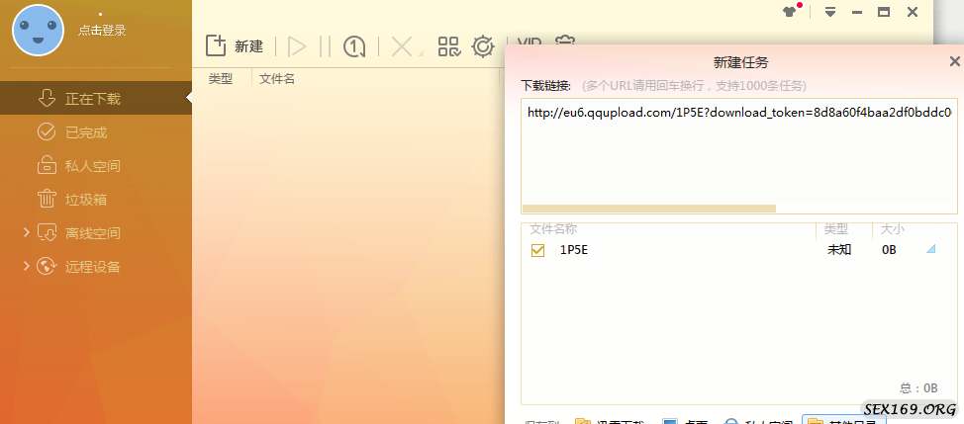
Task: Open the 已完成 completed list
Action: pyautogui.click(x=85, y=132)
